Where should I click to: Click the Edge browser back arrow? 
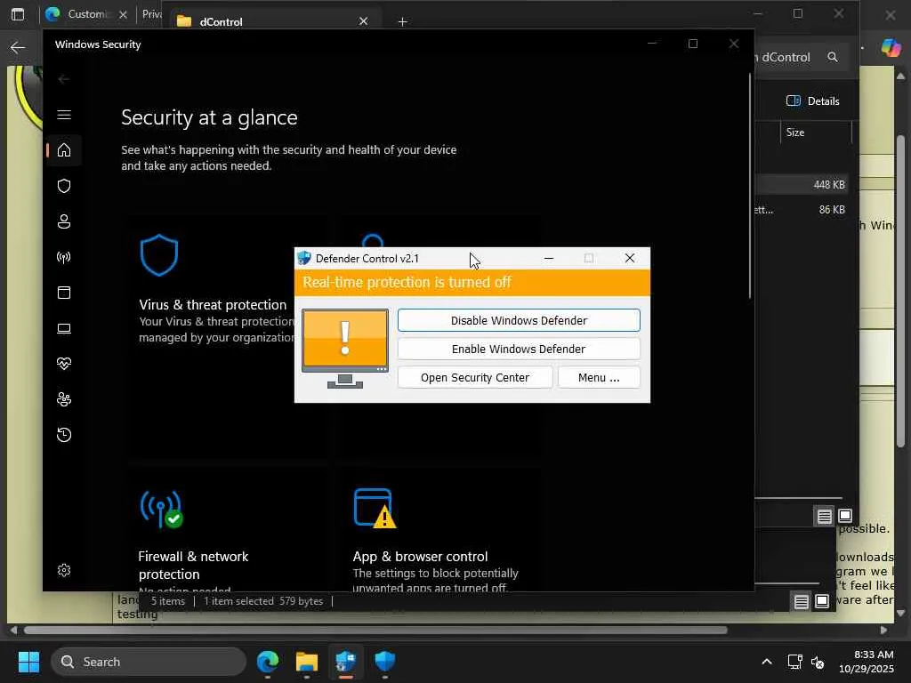click(18, 47)
